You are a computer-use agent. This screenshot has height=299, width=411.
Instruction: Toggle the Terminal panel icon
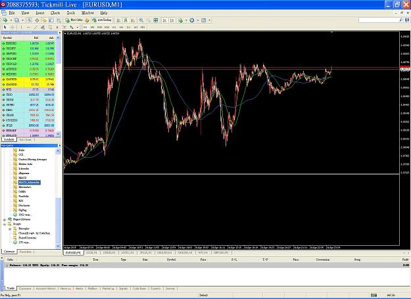[x=51, y=20]
